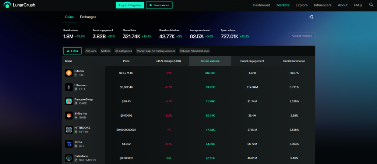Switch to the Exchanges tab
Image resolution: width=377 pixels, height=164 pixels.
point(88,17)
